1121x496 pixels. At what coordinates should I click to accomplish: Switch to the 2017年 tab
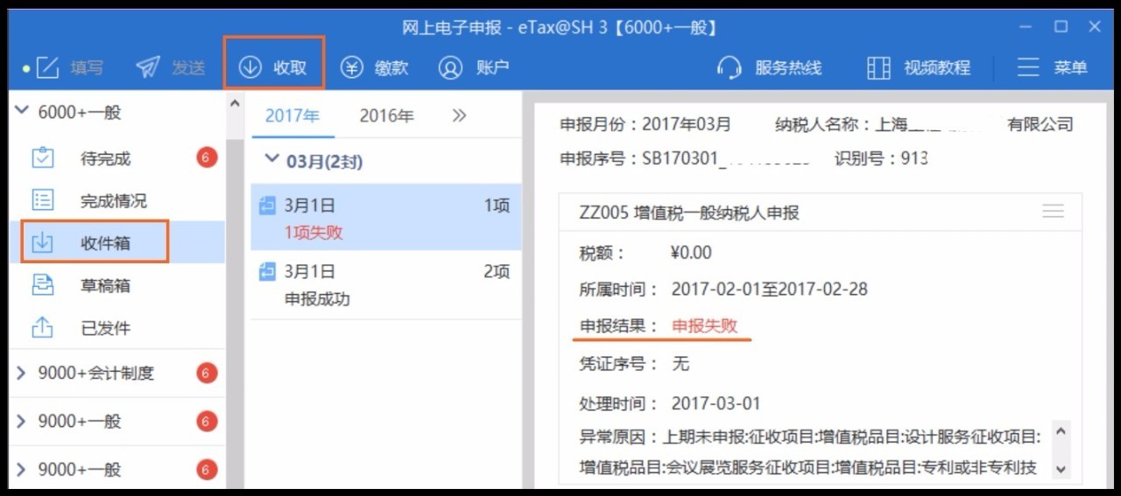coord(293,115)
